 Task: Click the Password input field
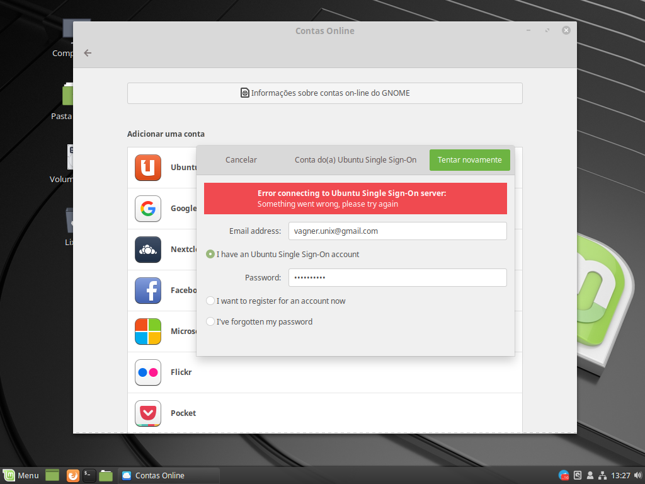click(397, 277)
